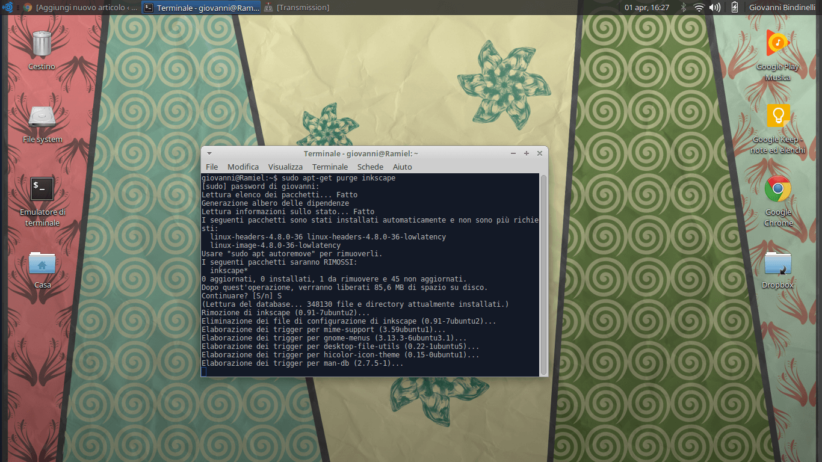
Task: Click the volume speaker icon
Action: [x=715, y=7]
